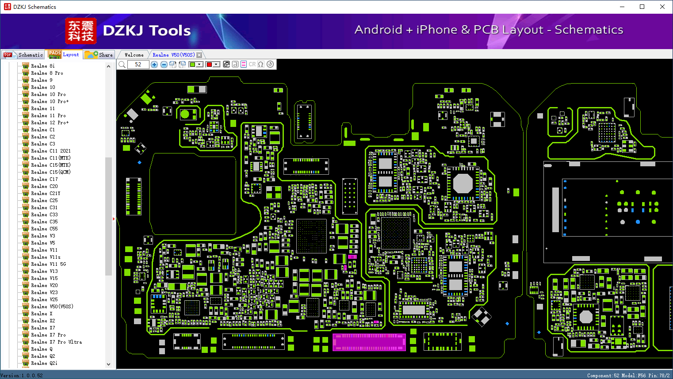Image resolution: width=673 pixels, height=379 pixels.
Task: Click the board icon beside Realme 9
Action: pyautogui.click(x=26, y=80)
